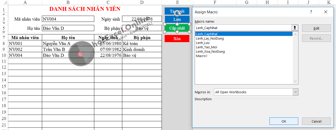Click the help question mark in Assign Macro
This screenshot has width=336, height=130.
[311, 12]
